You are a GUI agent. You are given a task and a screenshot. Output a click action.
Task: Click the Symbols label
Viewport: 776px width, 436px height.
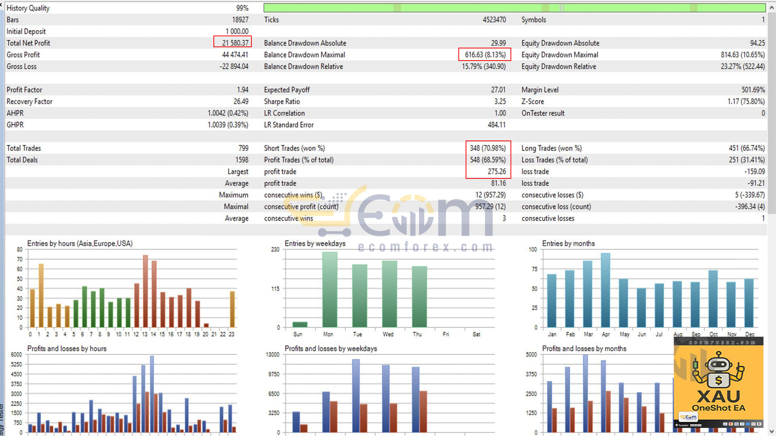533,20
